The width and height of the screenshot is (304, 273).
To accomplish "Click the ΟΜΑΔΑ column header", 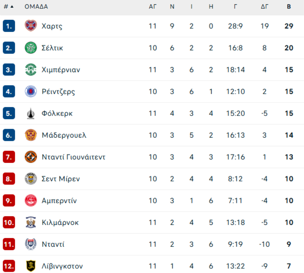I will [36, 6].
